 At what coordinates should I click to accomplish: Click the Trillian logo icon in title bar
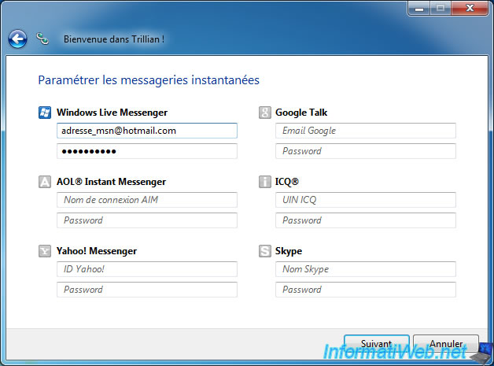click(42, 39)
